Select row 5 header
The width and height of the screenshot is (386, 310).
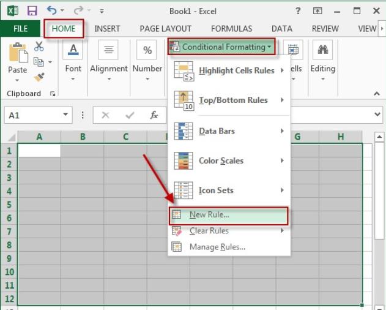[x=9, y=205]
